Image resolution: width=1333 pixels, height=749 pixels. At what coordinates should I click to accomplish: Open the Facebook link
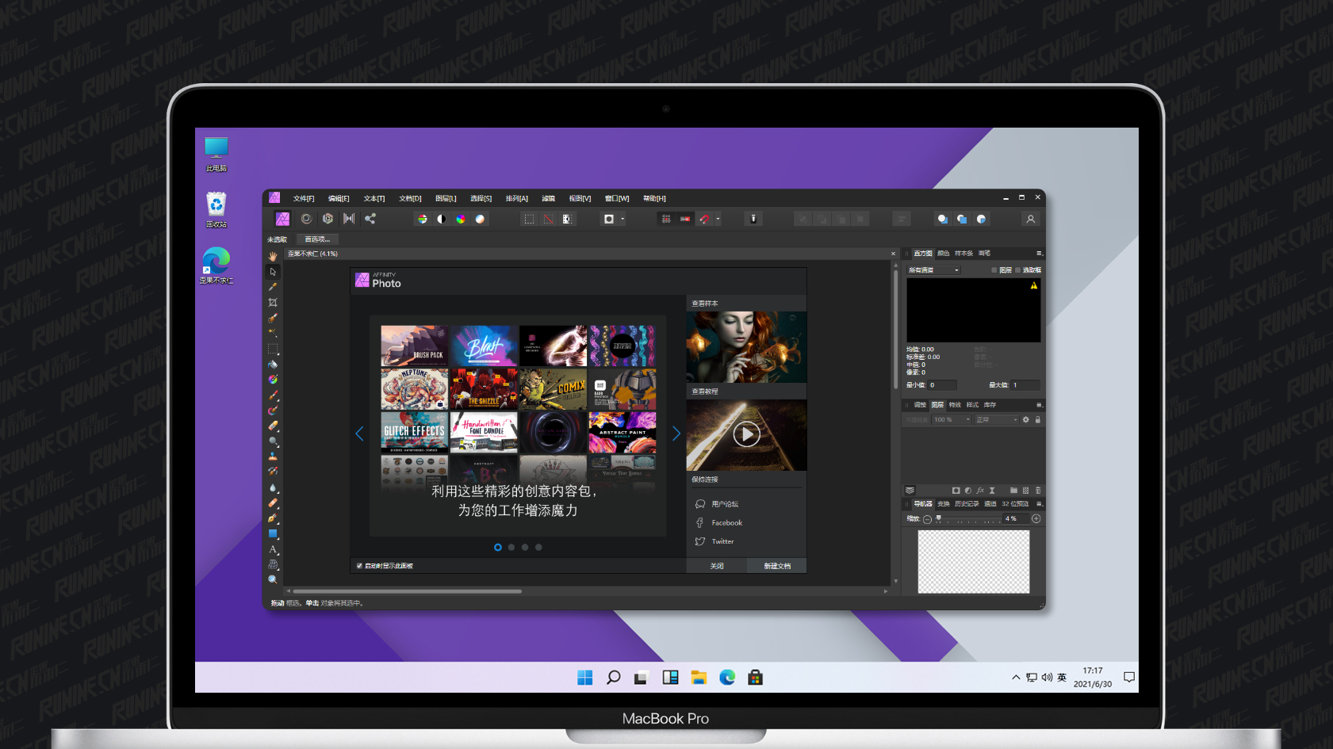coord(726,523)
